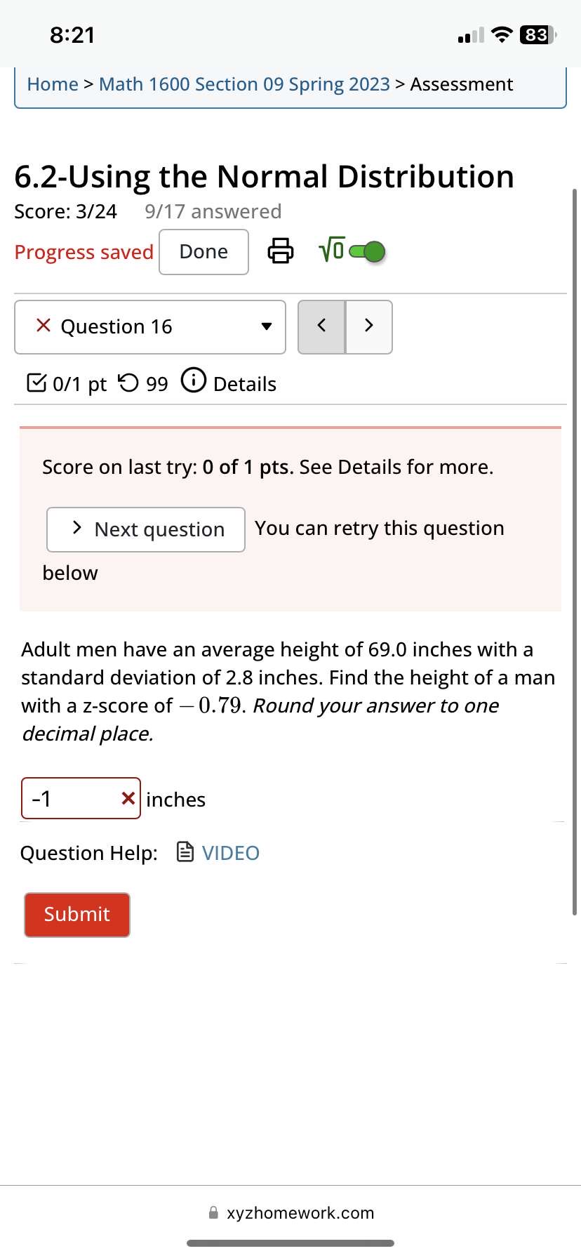Click the Wi-Fi indicator in status bar

[502, 34]
